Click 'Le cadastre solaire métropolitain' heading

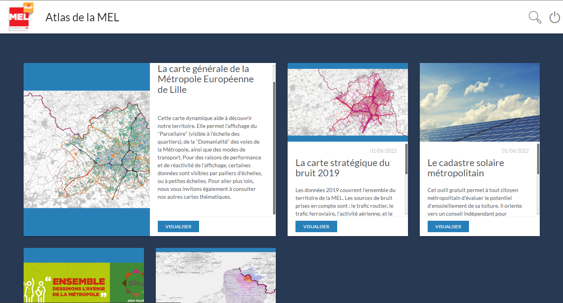(x=466, y=168)
